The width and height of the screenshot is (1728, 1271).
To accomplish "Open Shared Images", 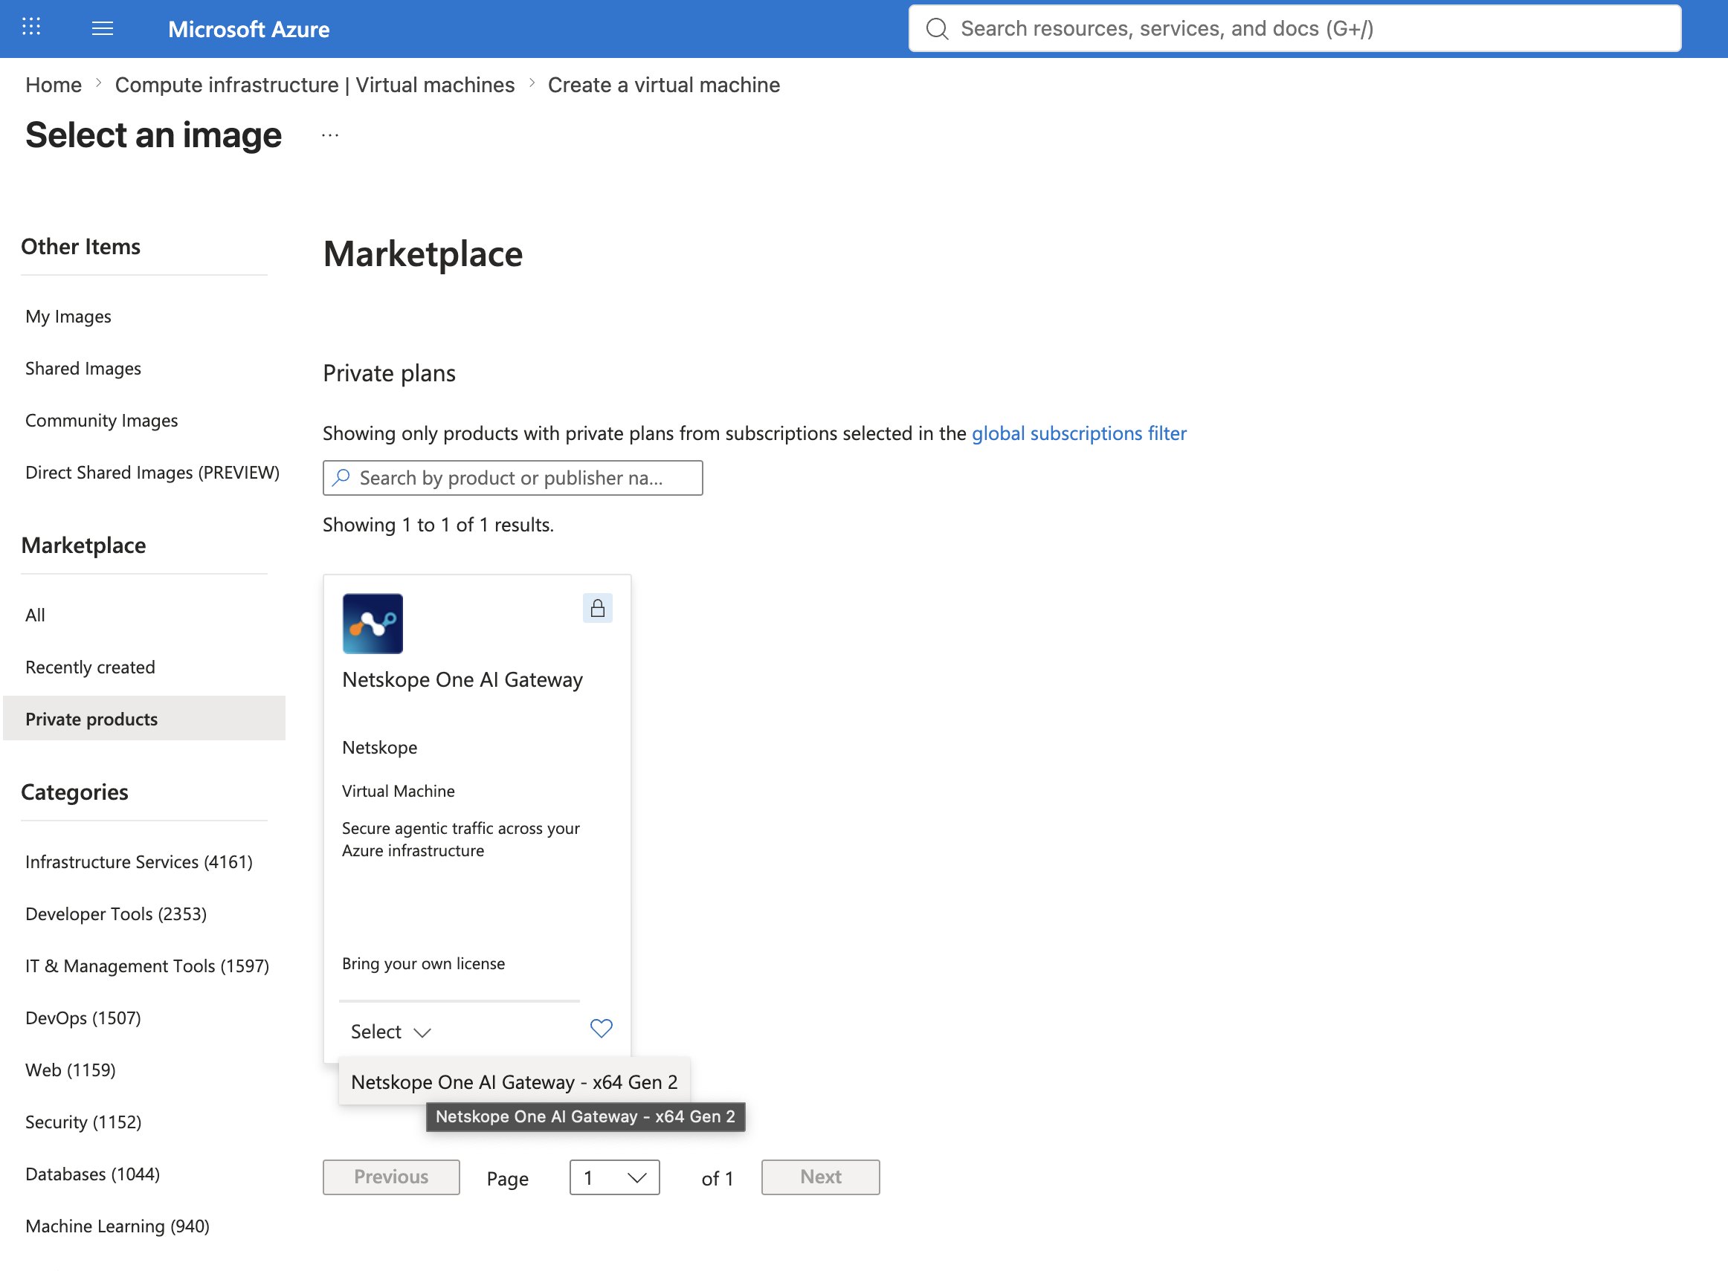I will (x=83, y=369).
